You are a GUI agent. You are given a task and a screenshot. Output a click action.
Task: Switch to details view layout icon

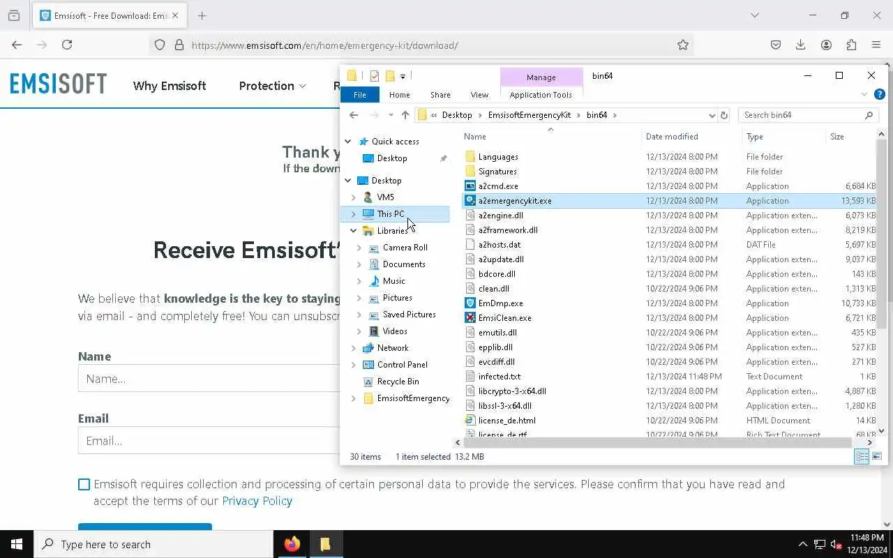point(862,456)
